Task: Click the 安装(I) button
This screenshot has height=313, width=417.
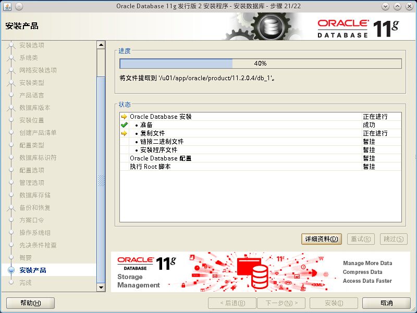Action: click(x=334, y=303)
